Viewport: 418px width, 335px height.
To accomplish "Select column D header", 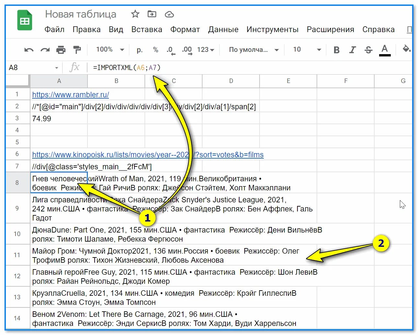I will coord(231,81).
